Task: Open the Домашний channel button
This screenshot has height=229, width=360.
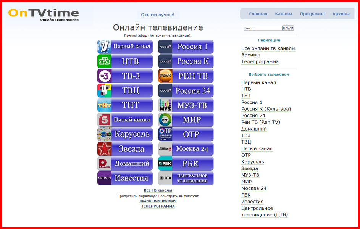Action: tap(125, 164)
